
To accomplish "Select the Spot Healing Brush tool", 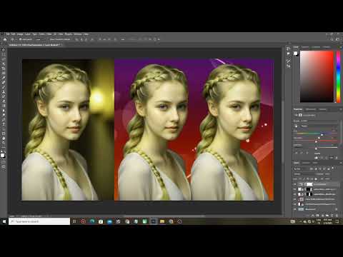I will (4, 82).
